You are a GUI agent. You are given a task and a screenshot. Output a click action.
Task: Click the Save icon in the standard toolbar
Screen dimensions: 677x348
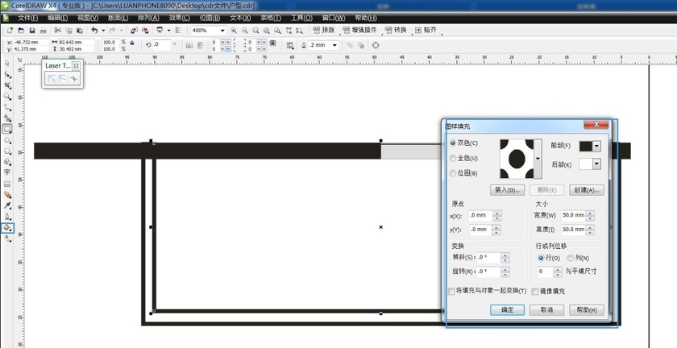click(31, 30)
